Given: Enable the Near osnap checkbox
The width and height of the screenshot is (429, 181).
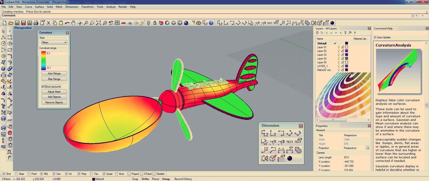Looking at the screenshot, I should (16, 174).
